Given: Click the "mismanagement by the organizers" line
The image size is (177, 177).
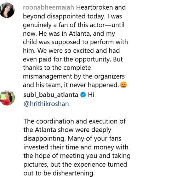Looking at the screenshot, I should [x=74, y=76].
